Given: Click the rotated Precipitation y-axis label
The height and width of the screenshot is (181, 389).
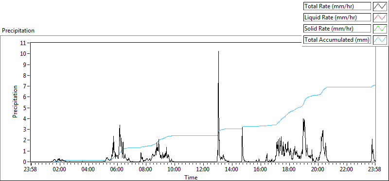Looking at the screenshot, I should pos(15,102).
